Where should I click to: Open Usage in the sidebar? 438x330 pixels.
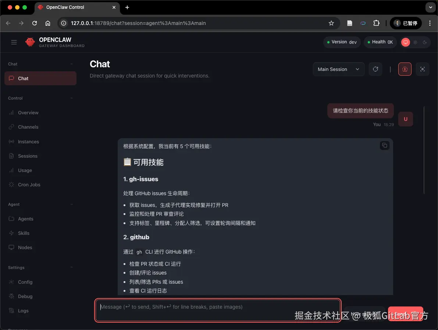click(40, 170)
